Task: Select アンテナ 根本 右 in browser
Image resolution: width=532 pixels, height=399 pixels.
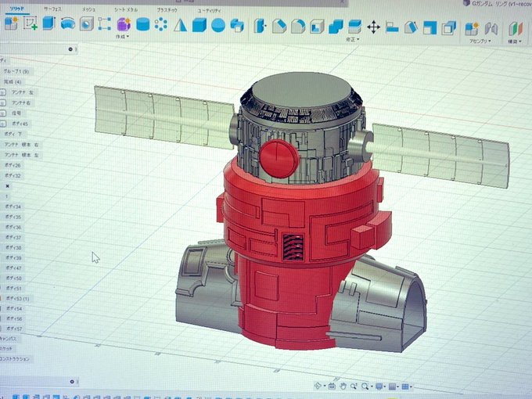Action: point(21,145)
